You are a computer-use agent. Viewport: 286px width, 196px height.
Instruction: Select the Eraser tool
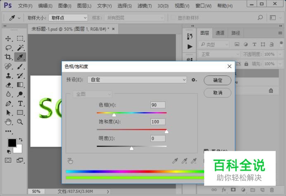pos(8,85)
